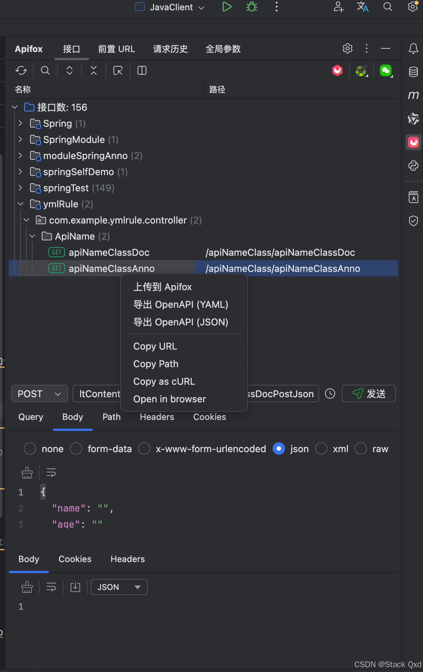Image resolution: width=423 pixels, height=672 pixels.
Task: Clear the request body editor
Action: [x=27, y=473]
